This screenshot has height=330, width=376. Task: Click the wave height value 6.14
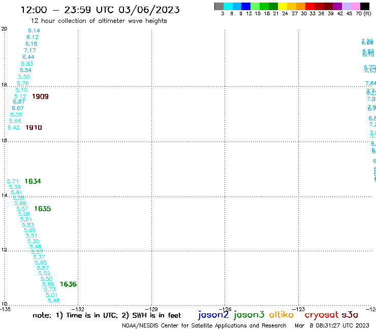pos(34,30)
